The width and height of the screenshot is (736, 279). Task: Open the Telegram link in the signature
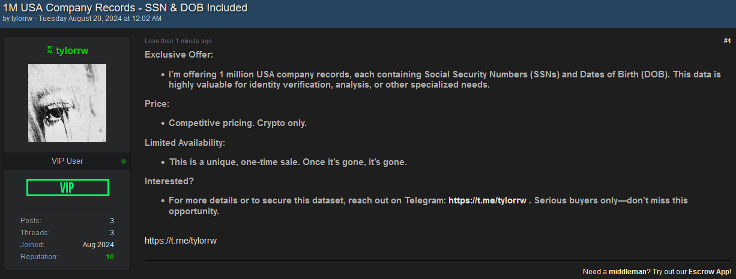(x=180, y=241)
